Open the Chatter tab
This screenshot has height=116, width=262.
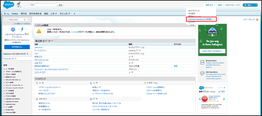point(15,14)
